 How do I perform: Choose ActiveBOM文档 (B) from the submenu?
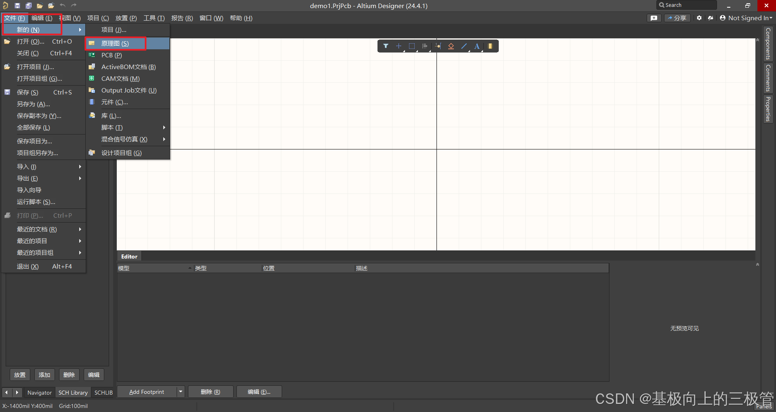[127, 67]
